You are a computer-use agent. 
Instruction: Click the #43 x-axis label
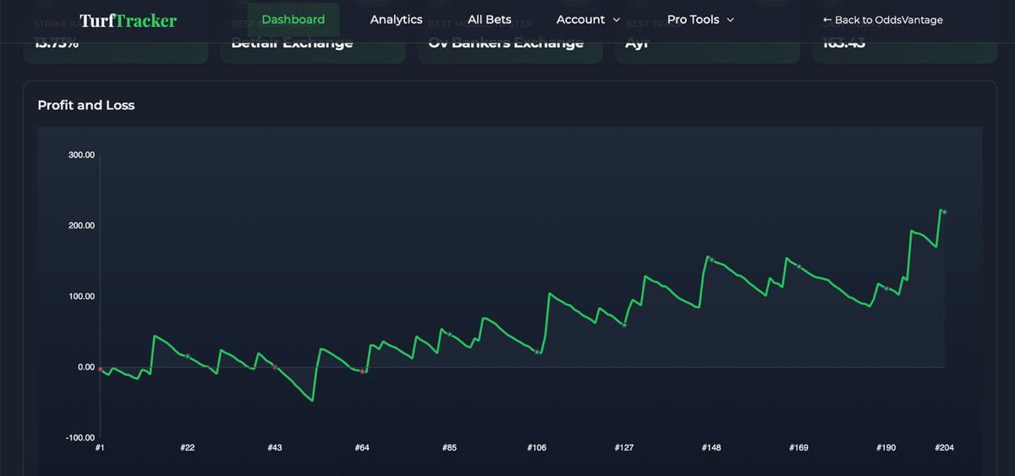(x=275, y=448)
